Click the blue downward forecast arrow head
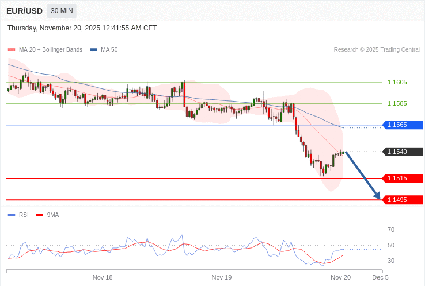425x287 pixels. tap(377, 196)
